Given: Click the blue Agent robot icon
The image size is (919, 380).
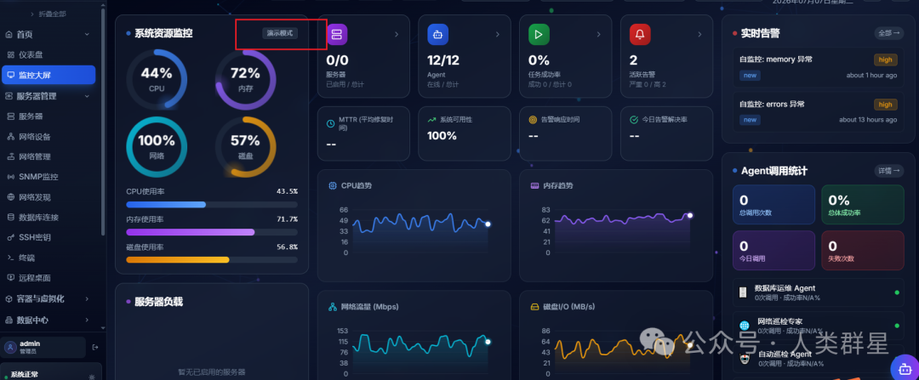Looking at the screenshot, I should [x=438, y=35].
